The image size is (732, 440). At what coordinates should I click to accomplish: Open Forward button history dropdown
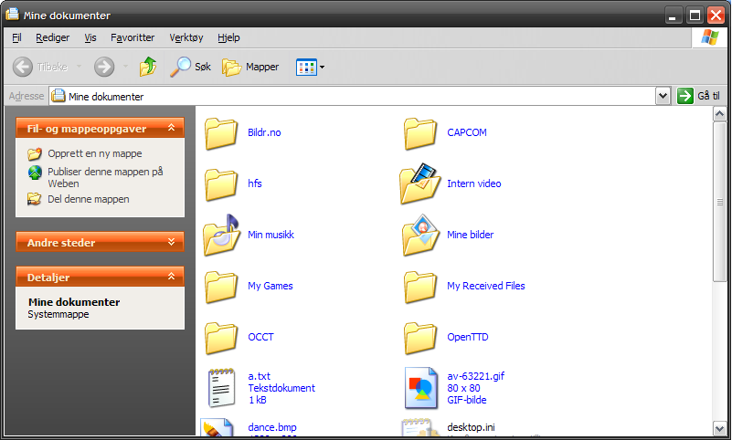(125, 67)
